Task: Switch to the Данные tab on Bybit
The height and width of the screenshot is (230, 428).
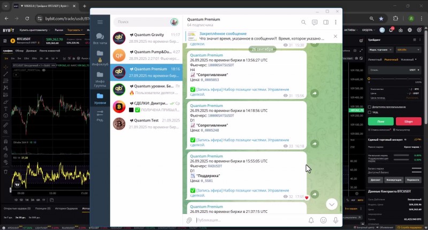Action: 32,51
